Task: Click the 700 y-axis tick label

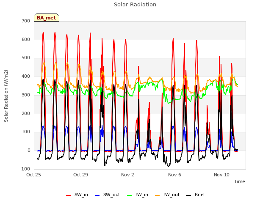Action: 26,21
